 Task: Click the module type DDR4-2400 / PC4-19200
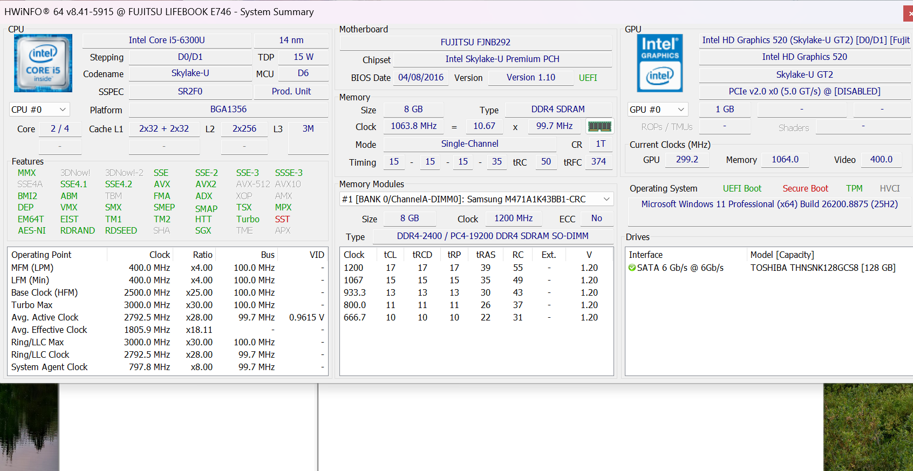click(x=493, y=236)
